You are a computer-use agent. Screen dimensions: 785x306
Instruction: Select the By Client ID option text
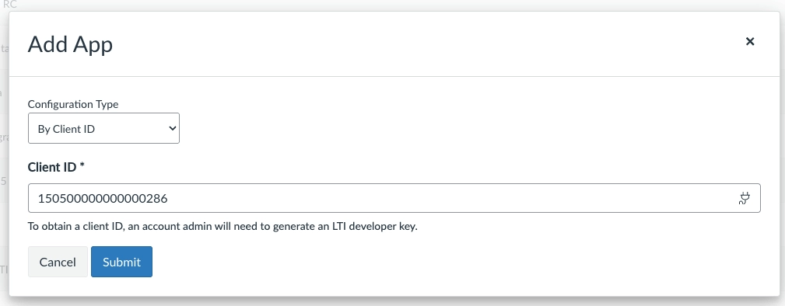click(66, 129)
